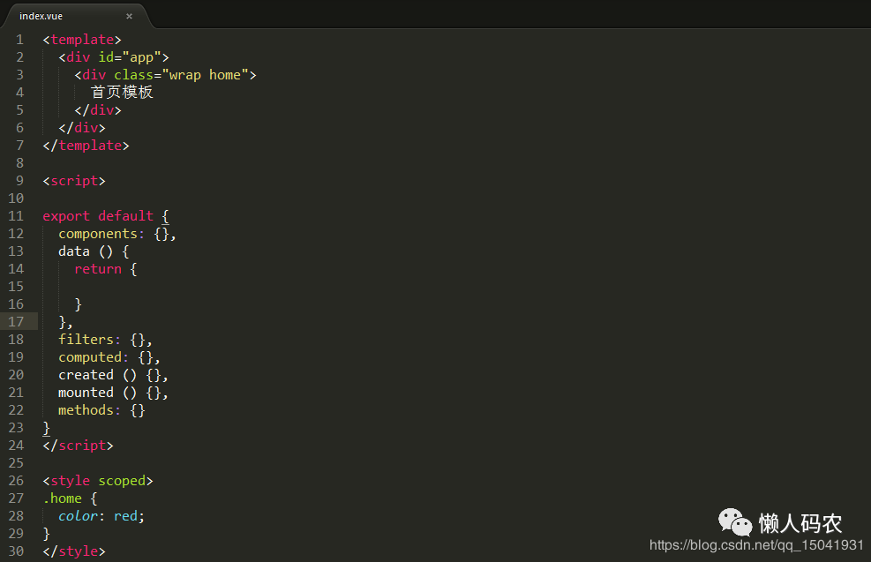Click line number 1 in the gutter
The width and height of the screenshot is (871, 562).
pos(19,39)
